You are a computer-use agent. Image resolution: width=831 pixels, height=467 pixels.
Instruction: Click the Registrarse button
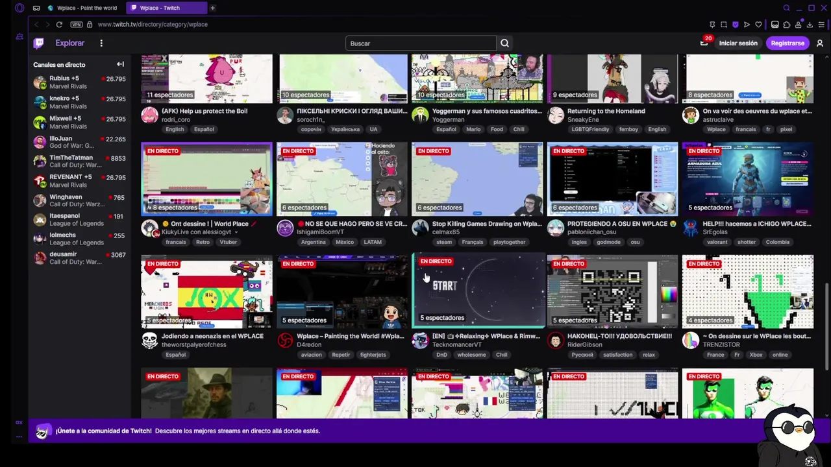tap(788, 43)
